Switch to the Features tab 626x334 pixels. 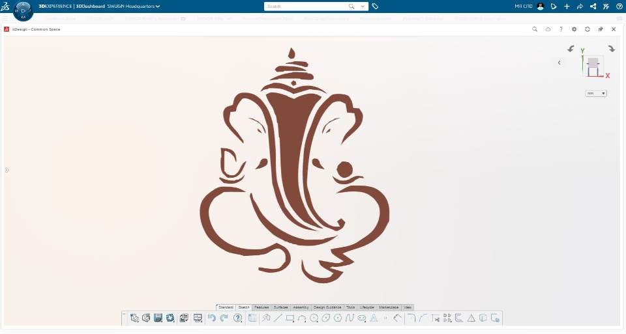click(261, 307)
